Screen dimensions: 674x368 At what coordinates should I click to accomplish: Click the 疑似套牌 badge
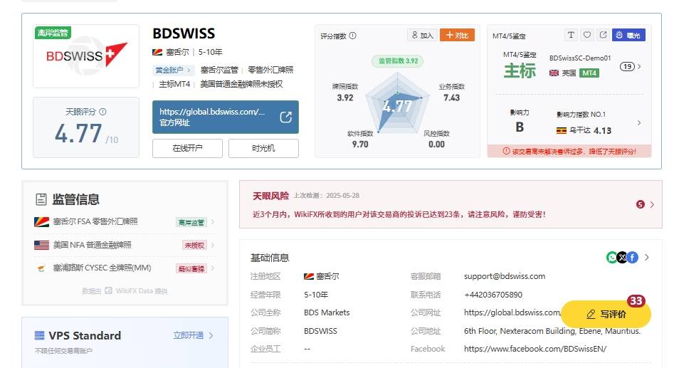tap(191, 268)
